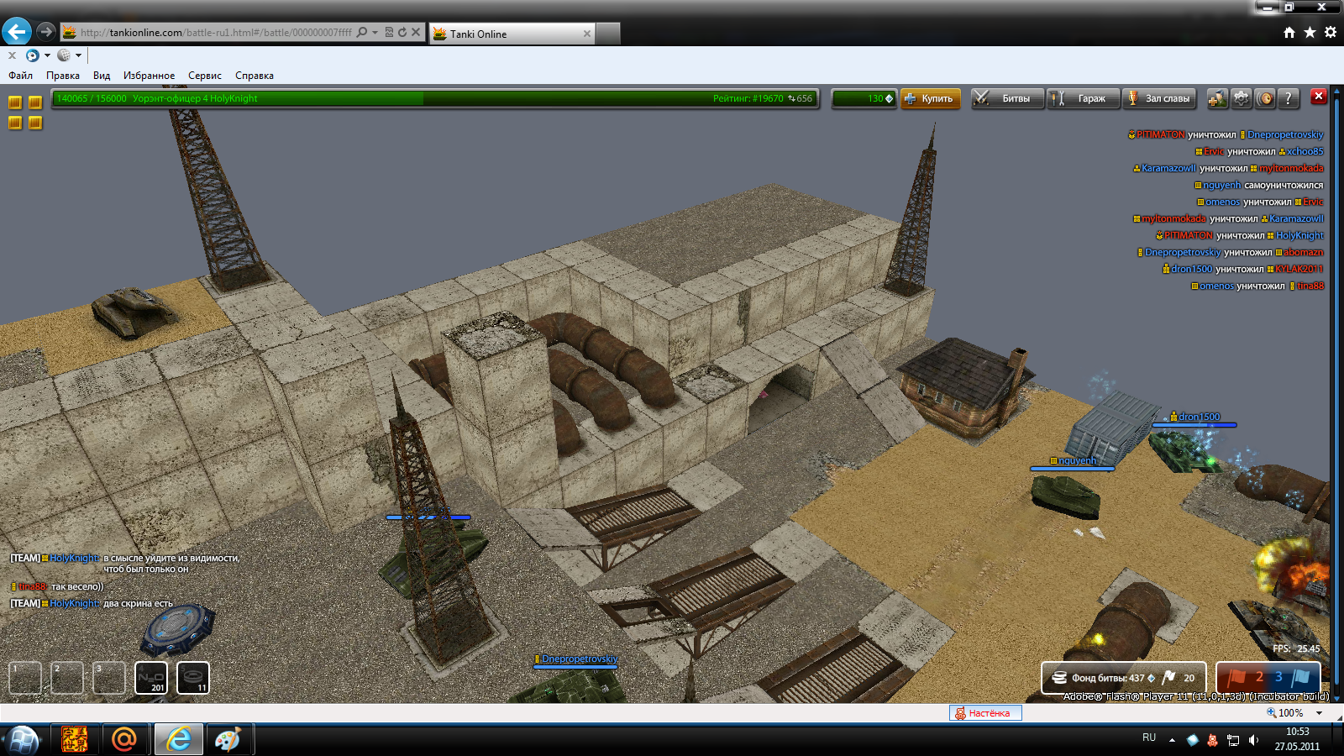Open the Избранное menu
This screenshot has height=756, width=1344.
click(x=150, y=76)
